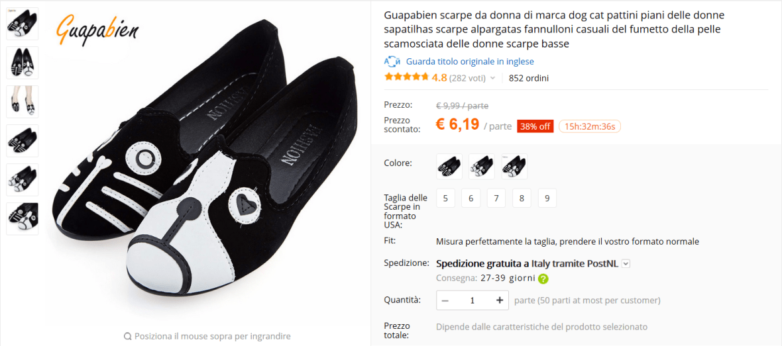Screen dimensions: 782x346
Task: Click the plus quantity button
Action: coord(500,300)
